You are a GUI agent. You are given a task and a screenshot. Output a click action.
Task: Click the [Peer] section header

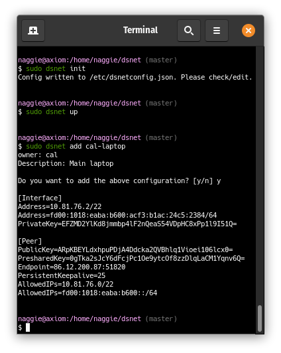click(x=30, y=241)
